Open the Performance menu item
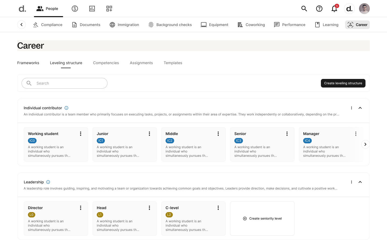 pyautogui.click(x=290, y=25)
